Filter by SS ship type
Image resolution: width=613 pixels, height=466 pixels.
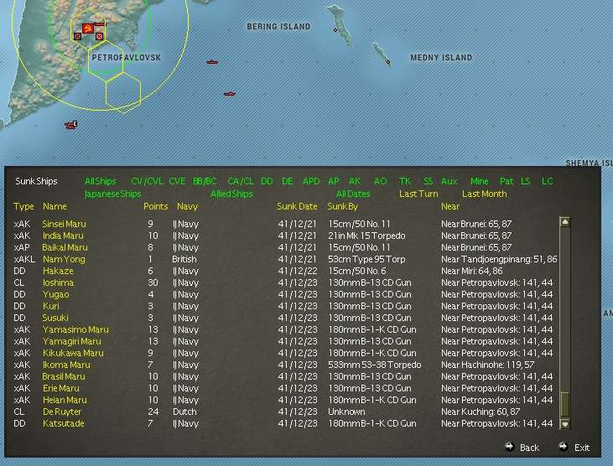coord(428,181)
